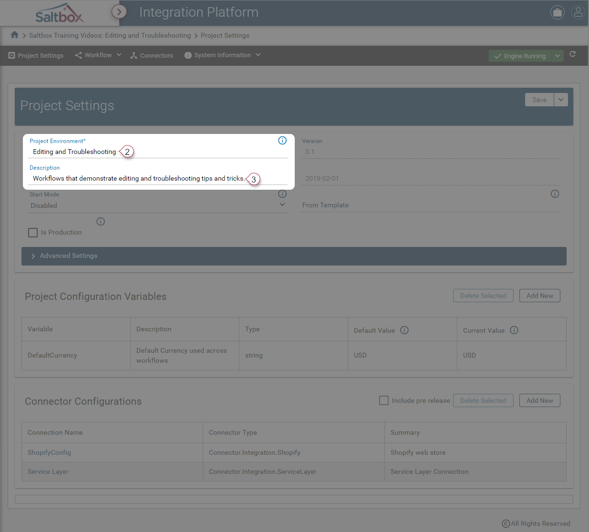This screenshot has height=532, width=589.
Task: Click Default Value info icon
Action: tap(404, 330)
